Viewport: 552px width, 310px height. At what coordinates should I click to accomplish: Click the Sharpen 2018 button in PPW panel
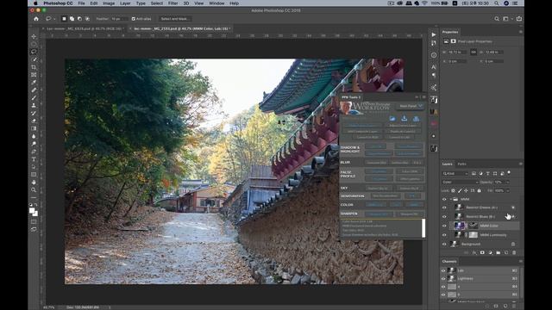379,214
